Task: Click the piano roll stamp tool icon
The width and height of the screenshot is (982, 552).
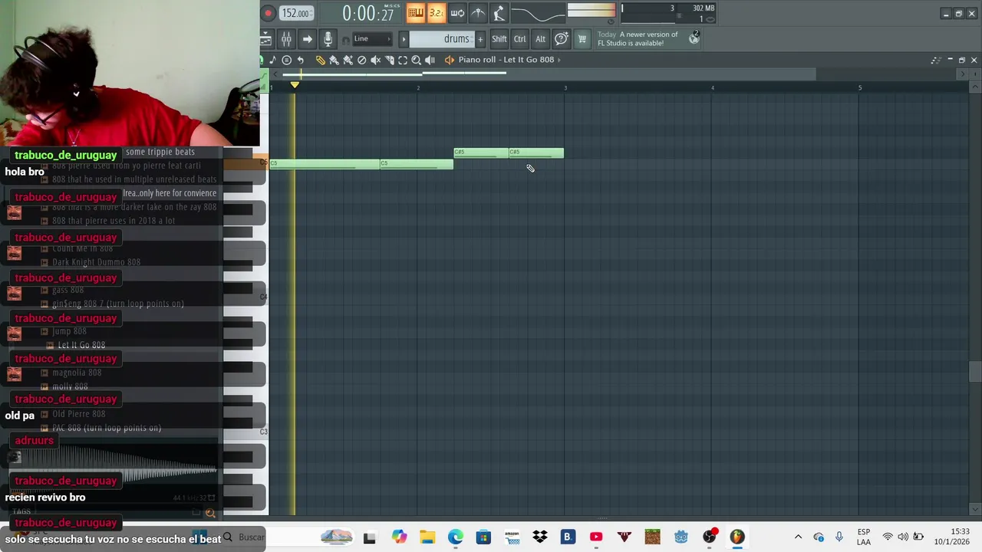Action: pos(287,60)
